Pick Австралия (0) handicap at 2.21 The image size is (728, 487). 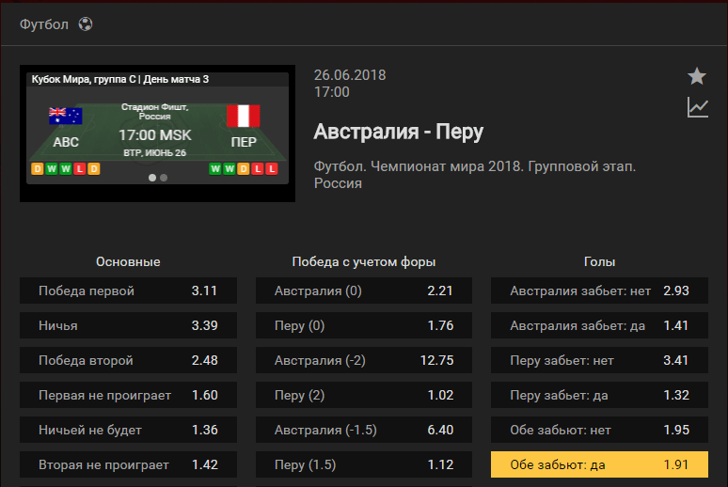coord(364,291)
